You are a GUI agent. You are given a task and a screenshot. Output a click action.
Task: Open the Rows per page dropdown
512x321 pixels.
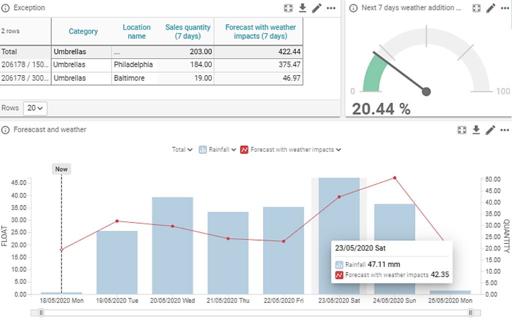(35, 108)
